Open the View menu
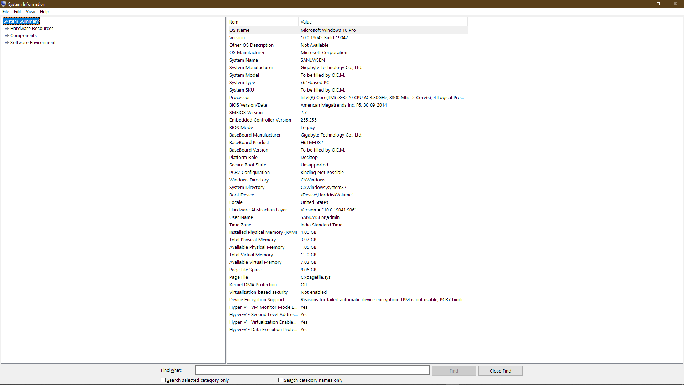 point(30,11)
